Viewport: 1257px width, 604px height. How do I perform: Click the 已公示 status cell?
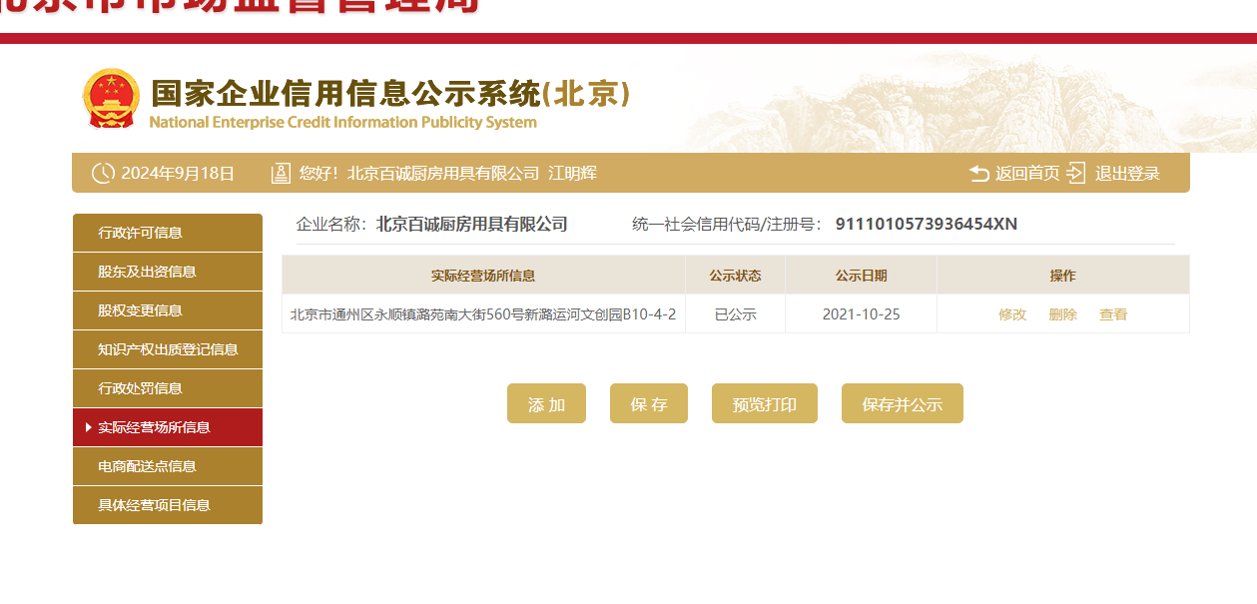pos(736,313)
